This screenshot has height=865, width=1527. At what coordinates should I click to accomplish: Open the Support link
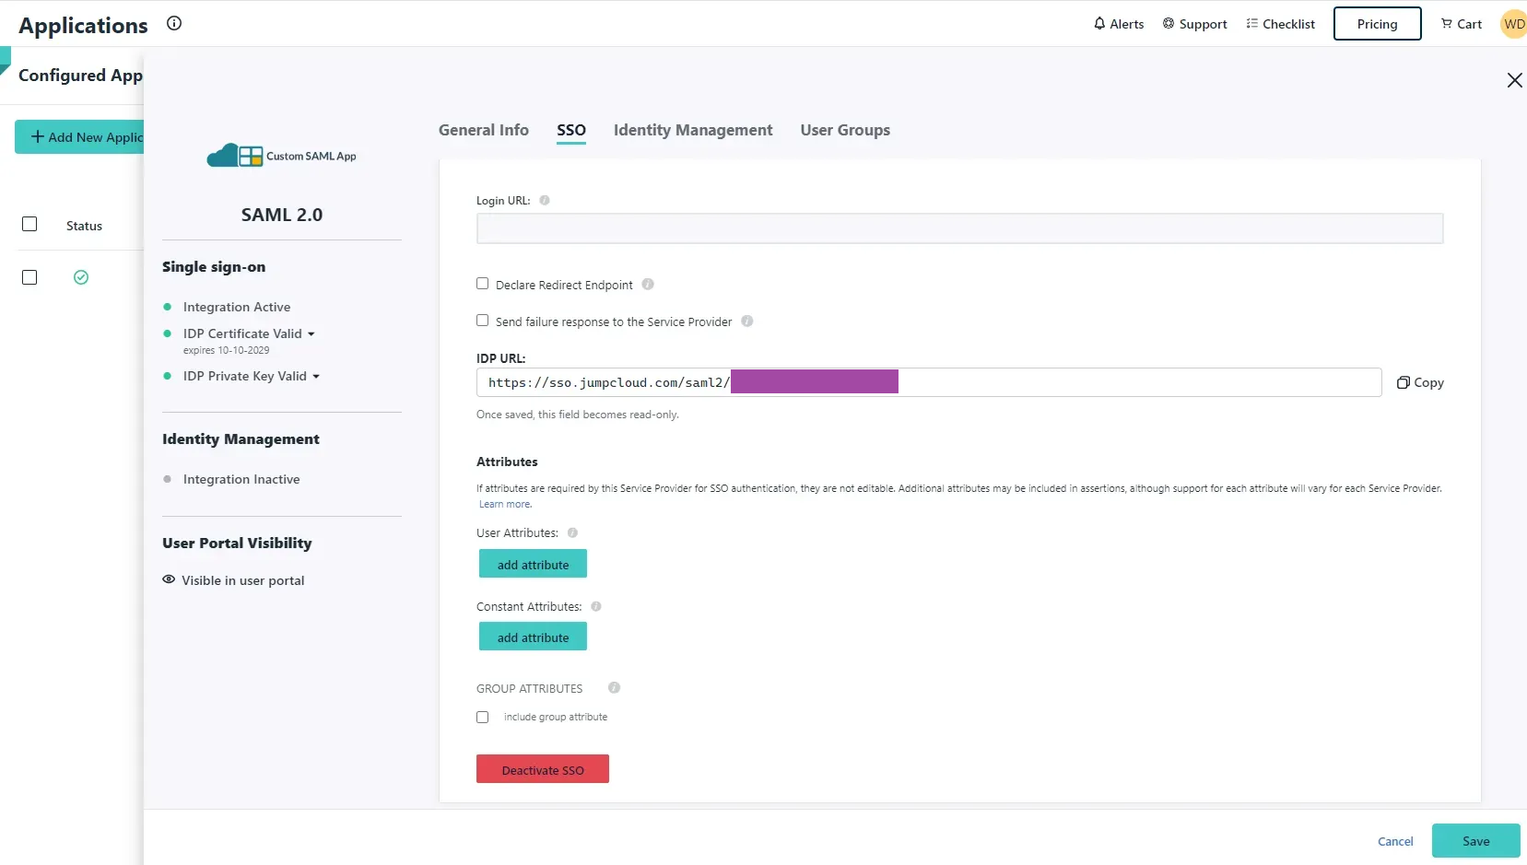[x=1194, y=24]
